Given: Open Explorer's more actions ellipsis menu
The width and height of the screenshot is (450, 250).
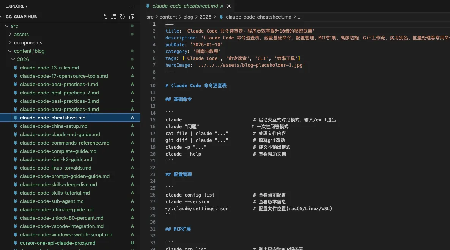Looking at the screenshot, I should click(x=132, y=6).
